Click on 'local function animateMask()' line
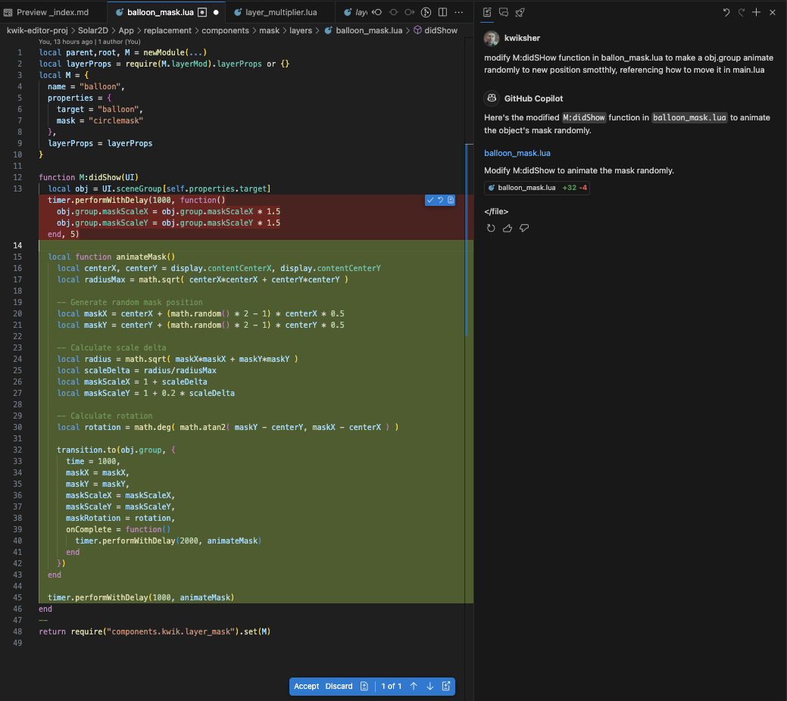787x701 pixels. pyautogui.click(x=111, y=257)
